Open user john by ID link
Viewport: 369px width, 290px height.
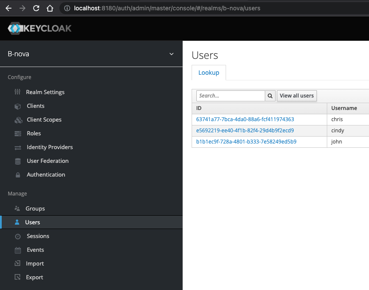point(246,142)
